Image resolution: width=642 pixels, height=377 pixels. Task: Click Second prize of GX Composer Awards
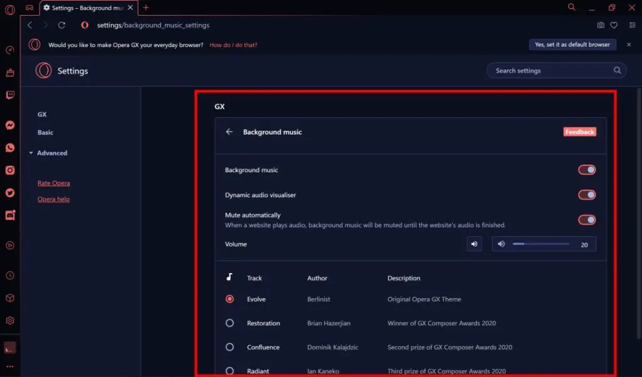point(450,347)
